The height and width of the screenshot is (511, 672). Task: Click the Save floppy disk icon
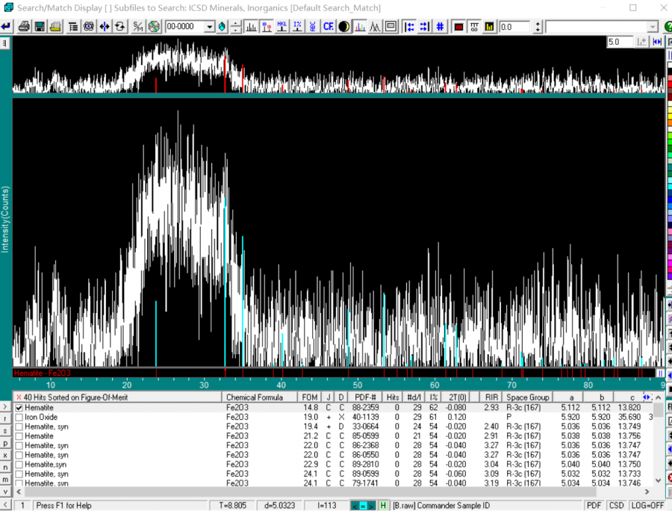pyautogui.click(x=40, y=27)
